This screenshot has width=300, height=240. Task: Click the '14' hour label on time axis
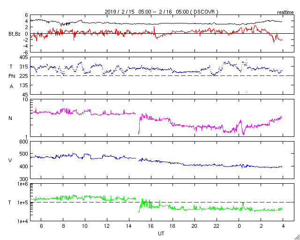tap(129, 226)
